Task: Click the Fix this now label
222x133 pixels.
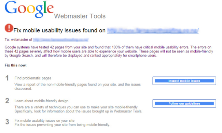Action: (16, 65)
